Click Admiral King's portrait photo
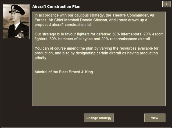This screenshot has width=172, height=128. tap(16, 21)
